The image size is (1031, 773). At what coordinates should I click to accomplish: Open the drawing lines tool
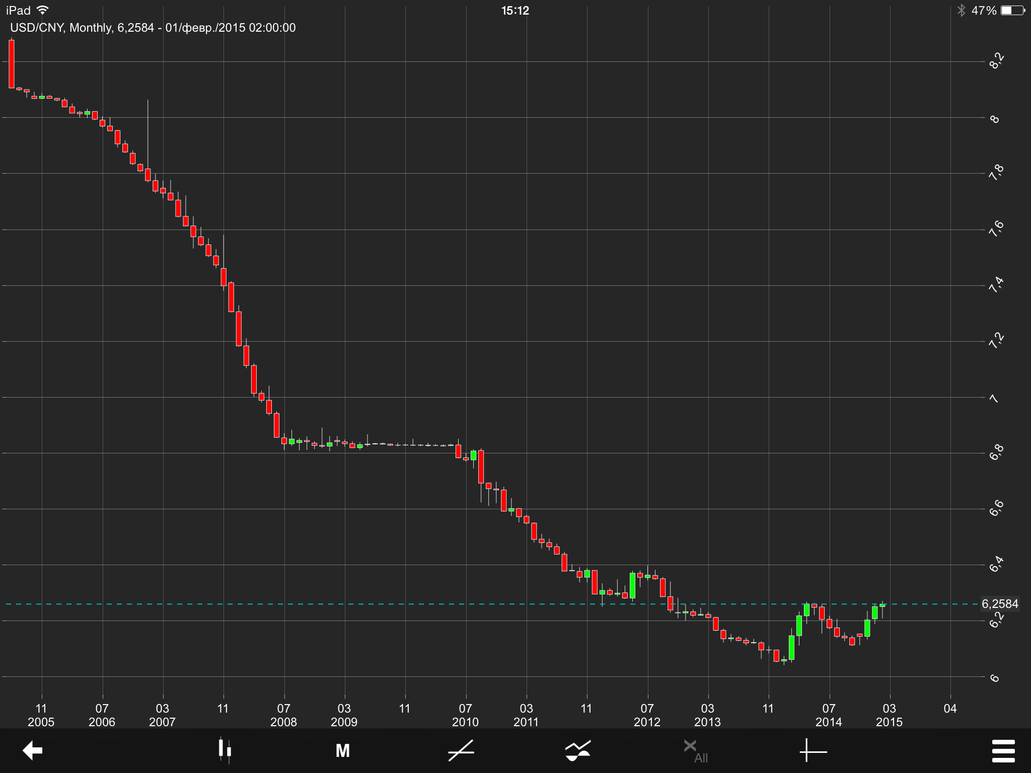[461, 750]
